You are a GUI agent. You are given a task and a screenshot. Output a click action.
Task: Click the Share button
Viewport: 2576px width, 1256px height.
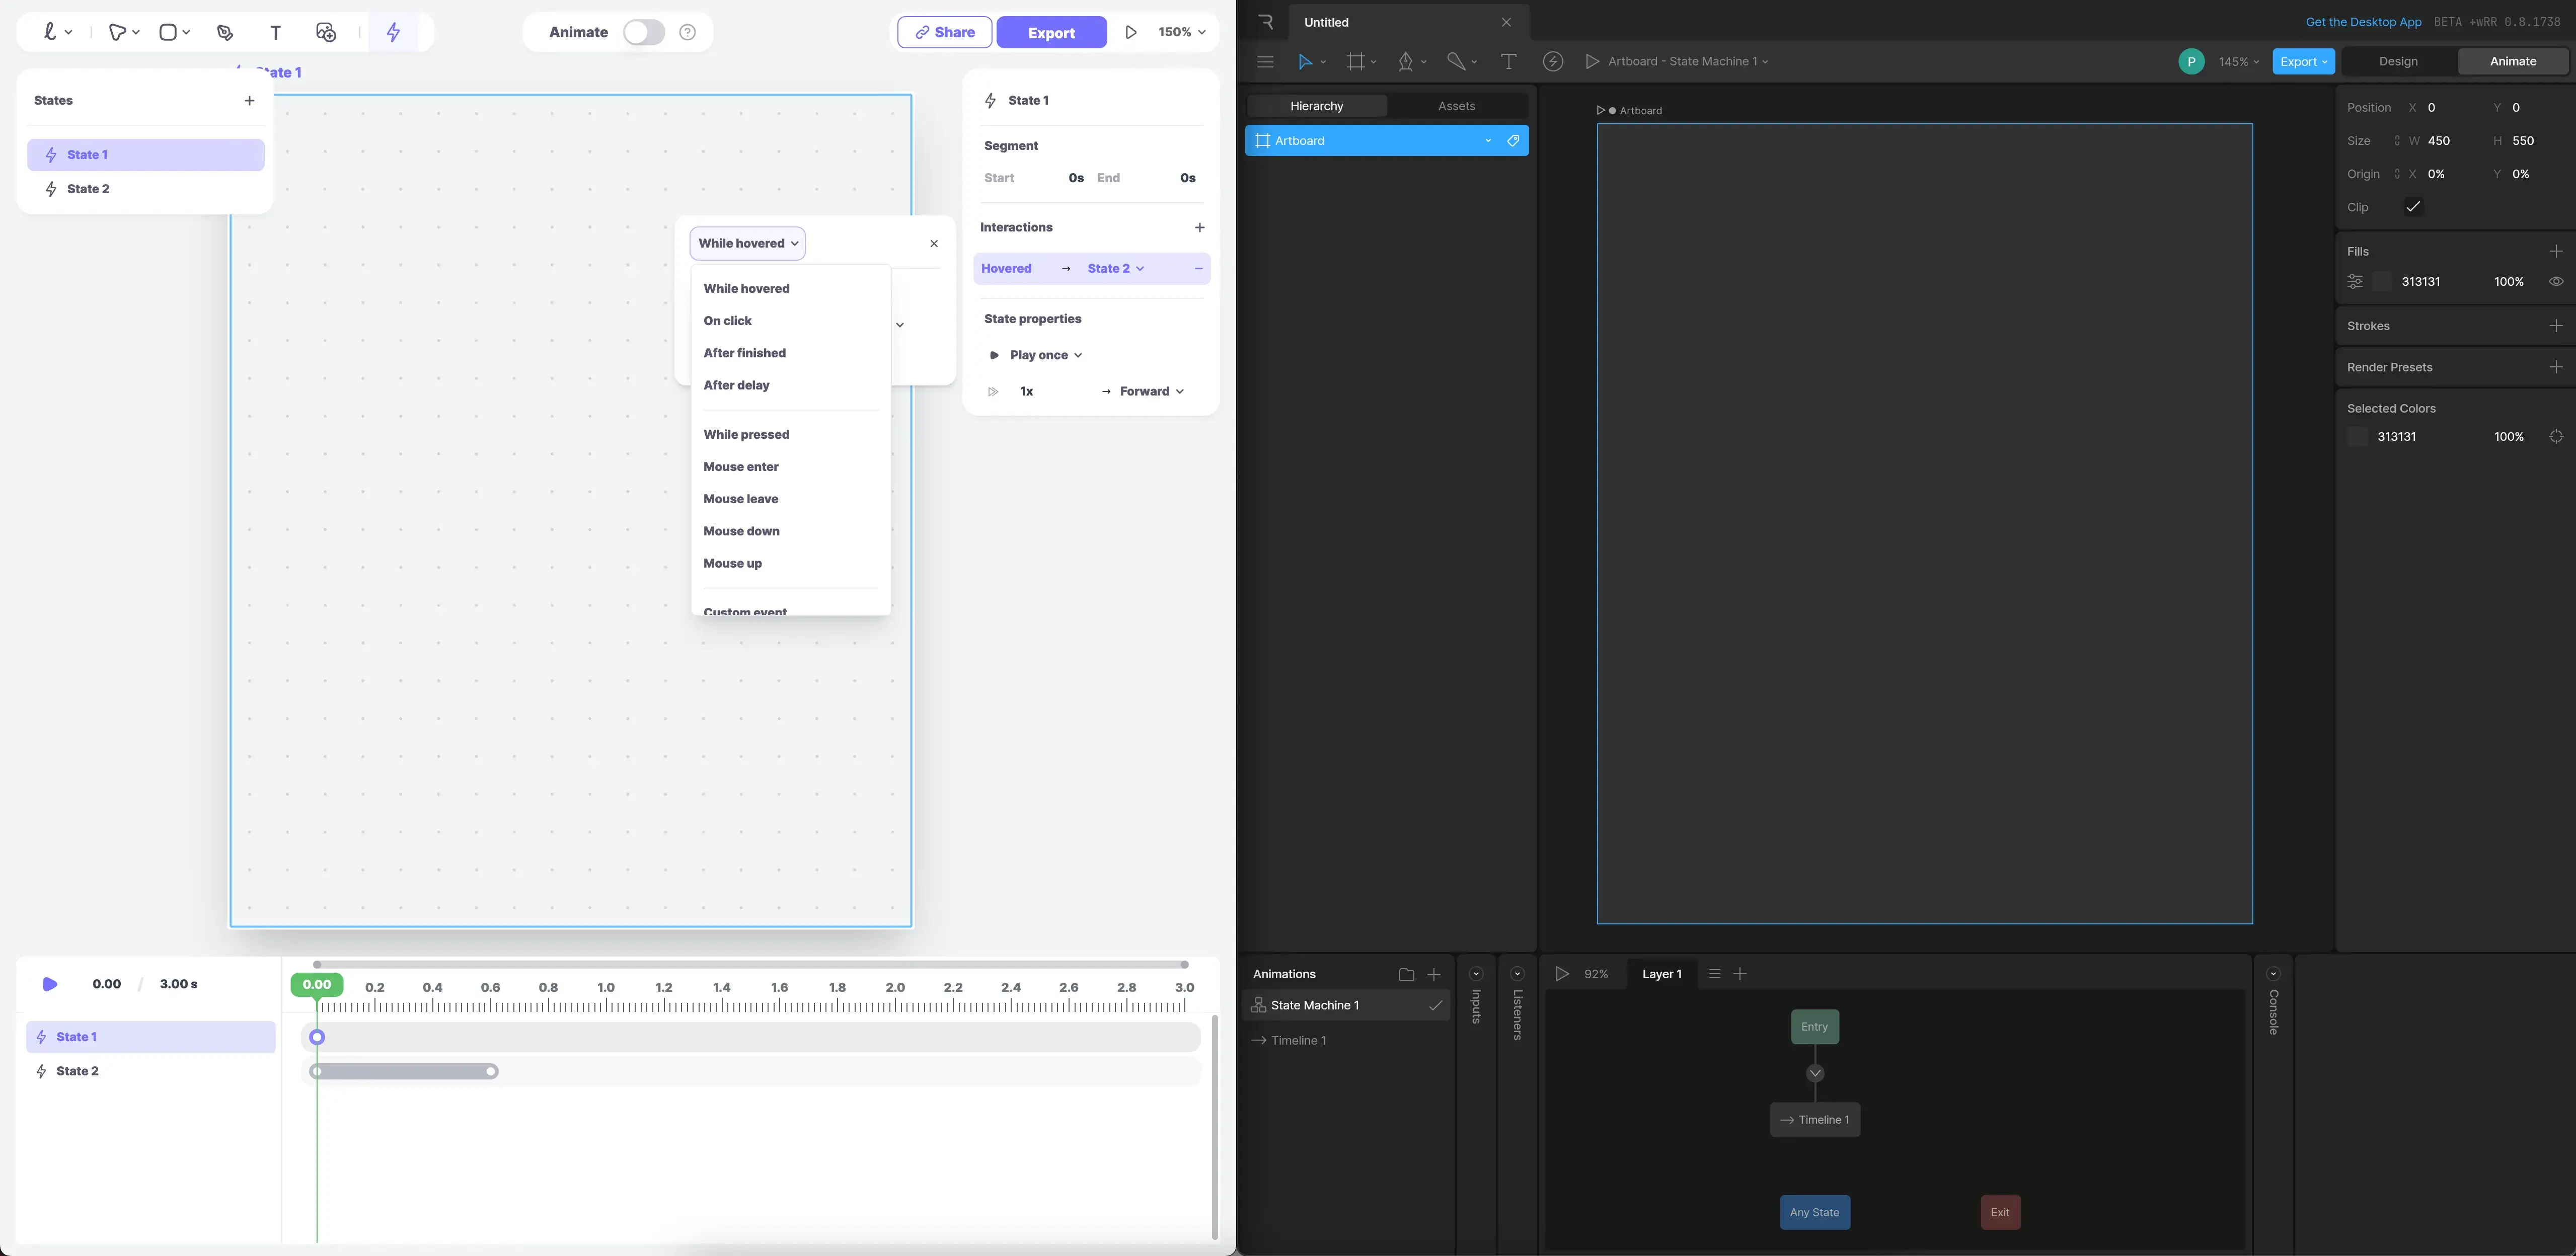pos(944,33)
